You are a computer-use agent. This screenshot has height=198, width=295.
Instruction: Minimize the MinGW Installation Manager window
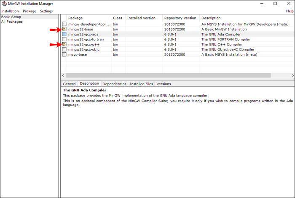(x=262, y=3)
